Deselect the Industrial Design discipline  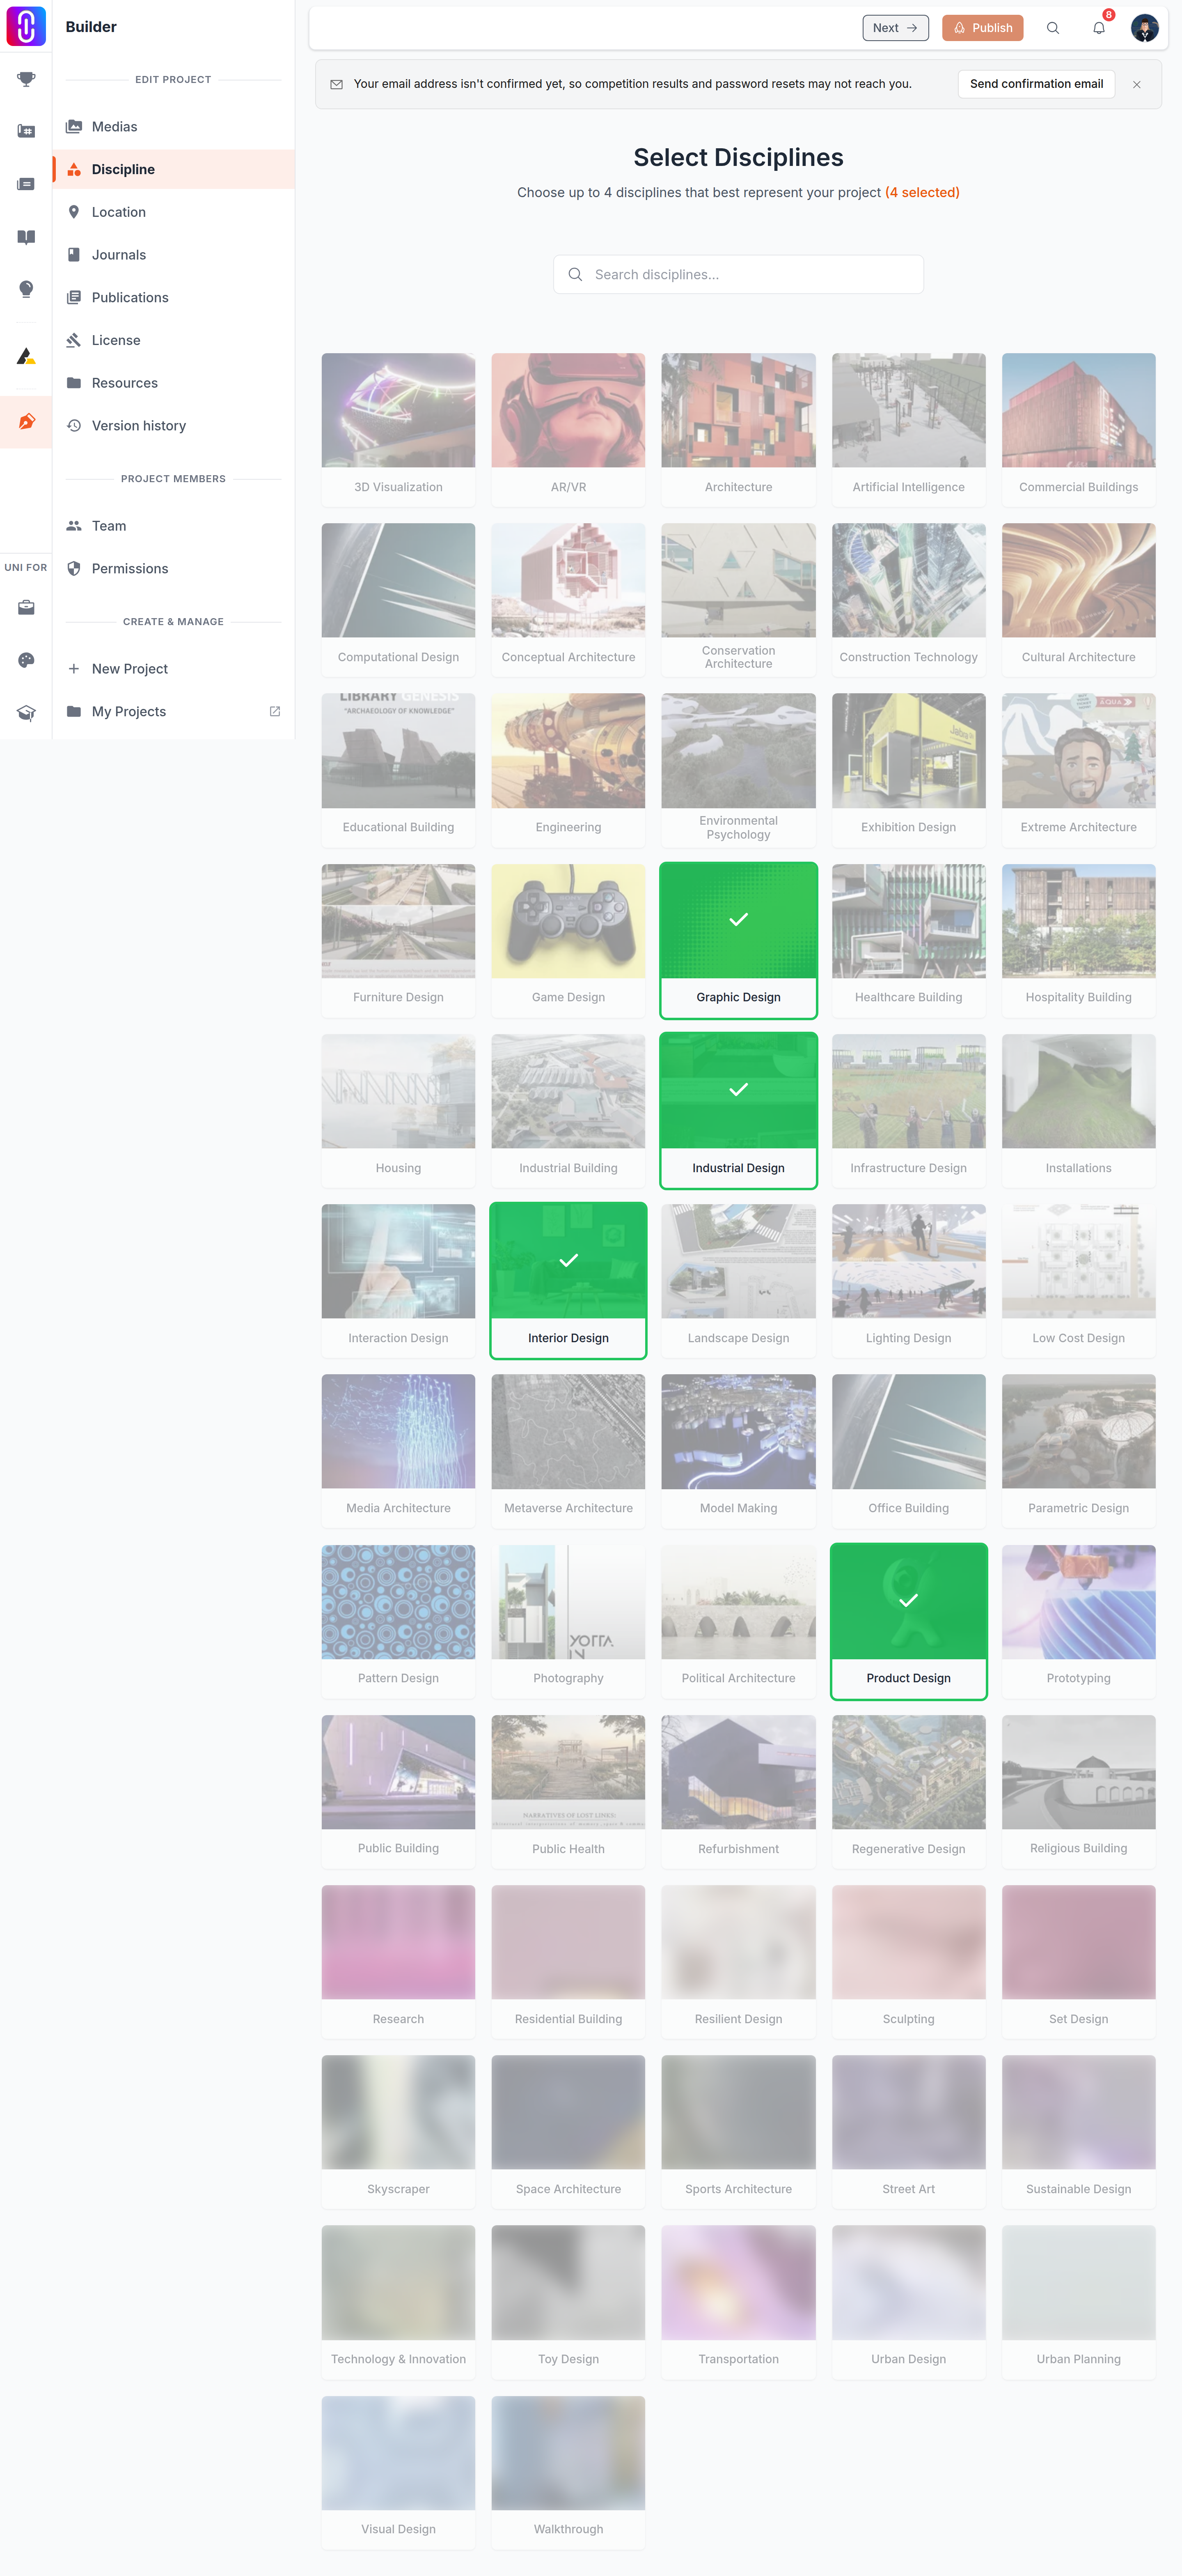(x=738, y=1110)
